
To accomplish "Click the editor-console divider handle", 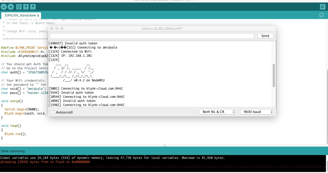I will click(164, 146).
